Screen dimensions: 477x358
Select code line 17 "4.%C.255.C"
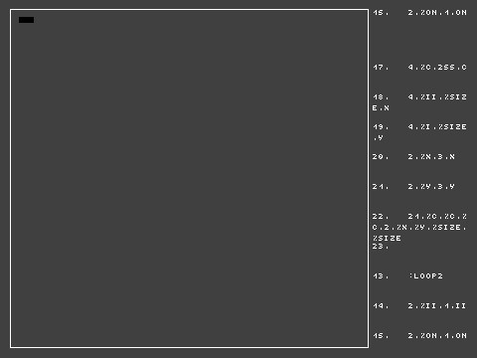coord(419,68)
